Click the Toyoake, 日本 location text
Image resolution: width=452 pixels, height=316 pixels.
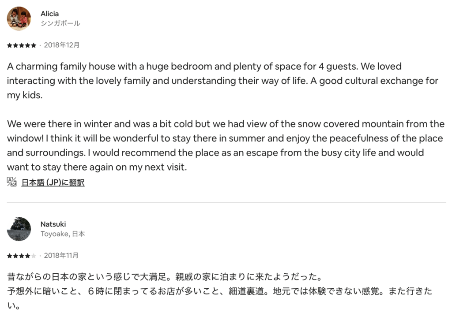click(63, 234)
